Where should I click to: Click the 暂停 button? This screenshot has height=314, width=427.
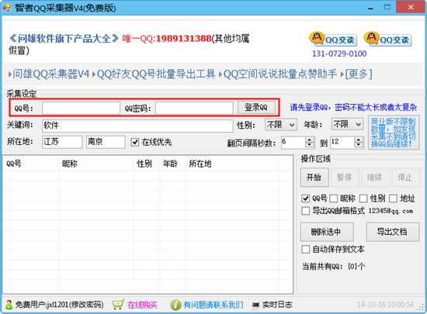345,178
